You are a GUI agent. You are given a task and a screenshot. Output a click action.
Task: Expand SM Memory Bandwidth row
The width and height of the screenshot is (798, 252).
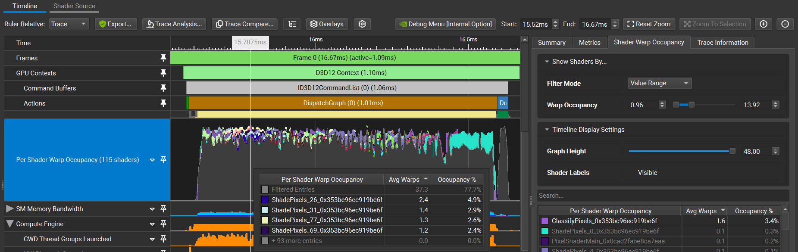(10, 209)
